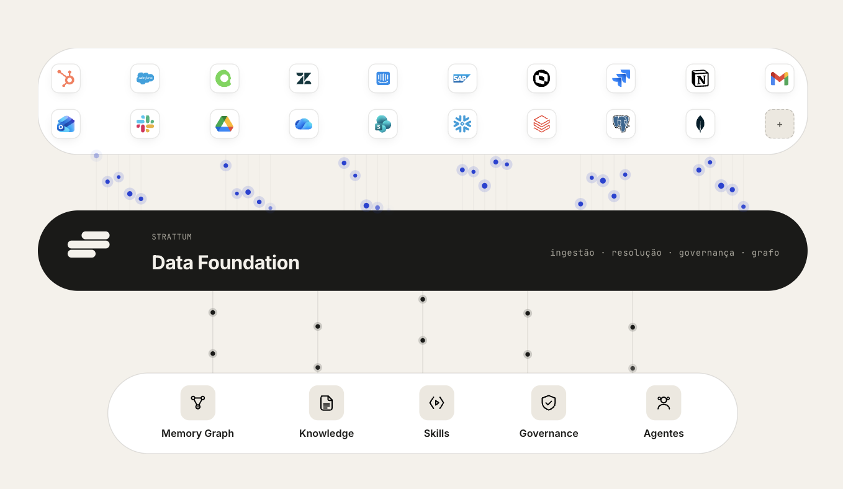Select the Governance shield icon
This screenshot has width=843, height=489.
click(549, 403)
